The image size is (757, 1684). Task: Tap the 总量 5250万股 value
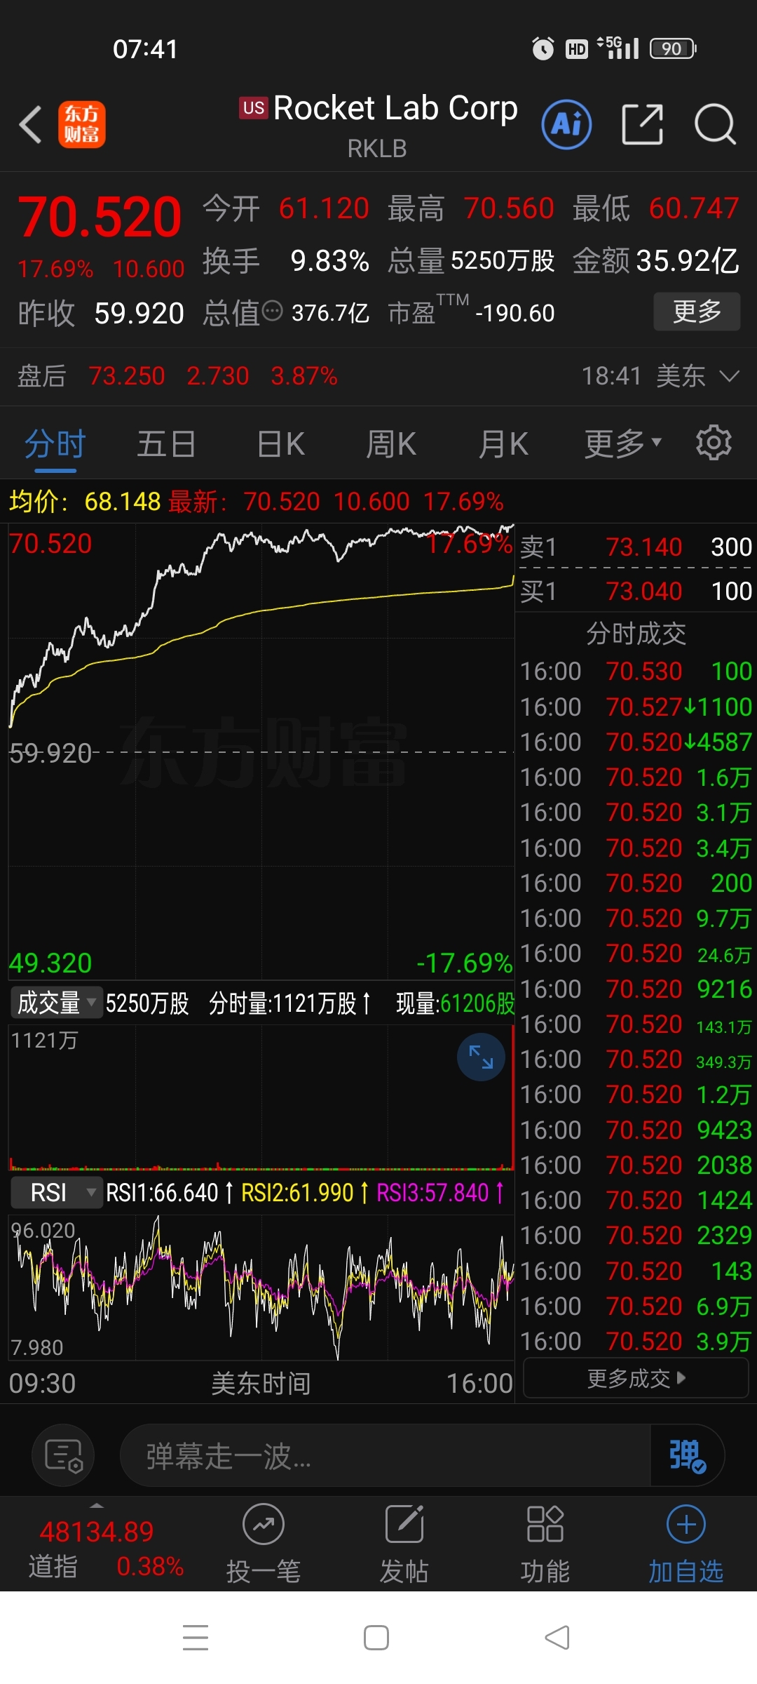[x=503, y=260]
